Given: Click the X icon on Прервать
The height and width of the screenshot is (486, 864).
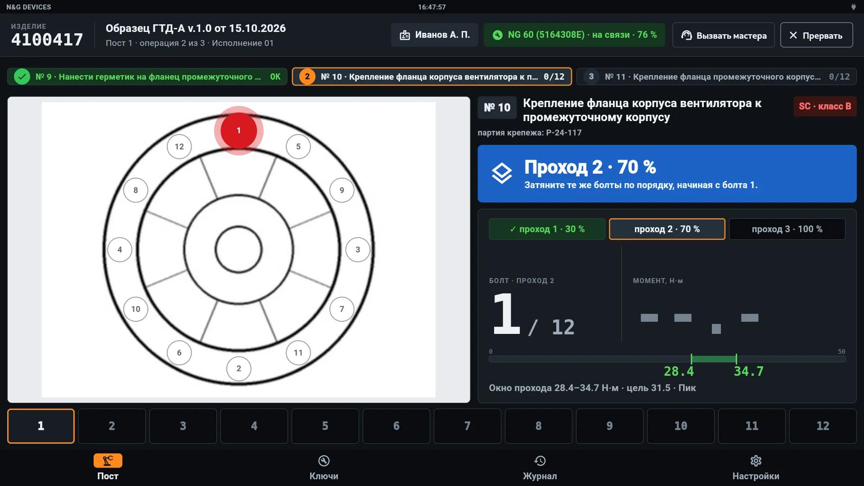Looking at the screenshot, I should pos(793,35).
